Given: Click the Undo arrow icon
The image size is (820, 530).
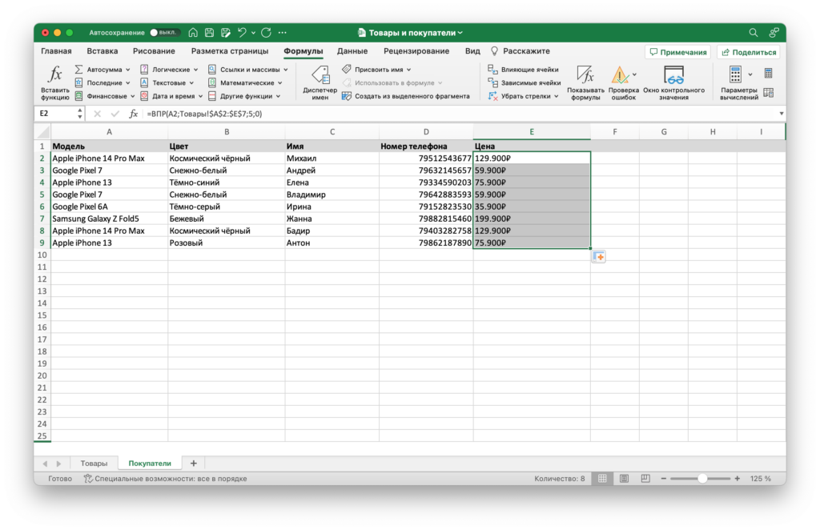Looking at the screenshot, I should click(242, 32).
